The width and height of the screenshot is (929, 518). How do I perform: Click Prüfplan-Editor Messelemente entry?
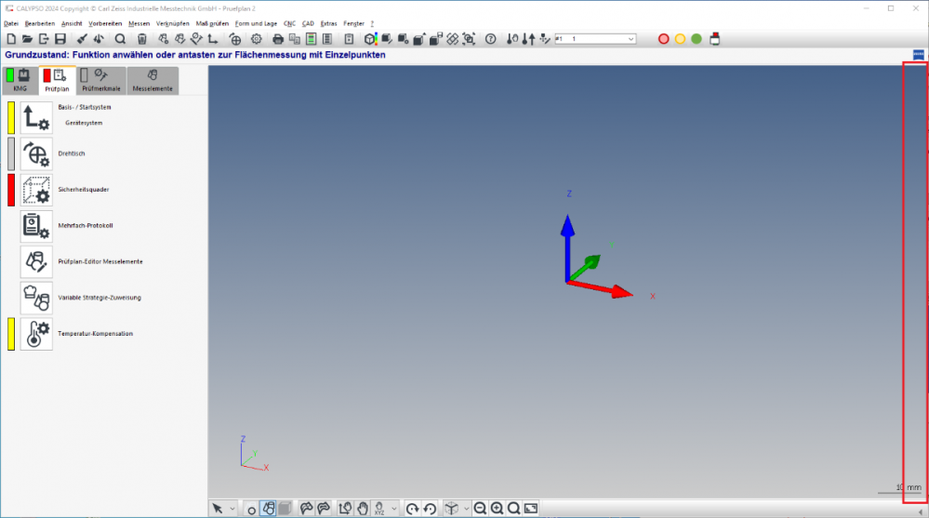tap(100, 261)
